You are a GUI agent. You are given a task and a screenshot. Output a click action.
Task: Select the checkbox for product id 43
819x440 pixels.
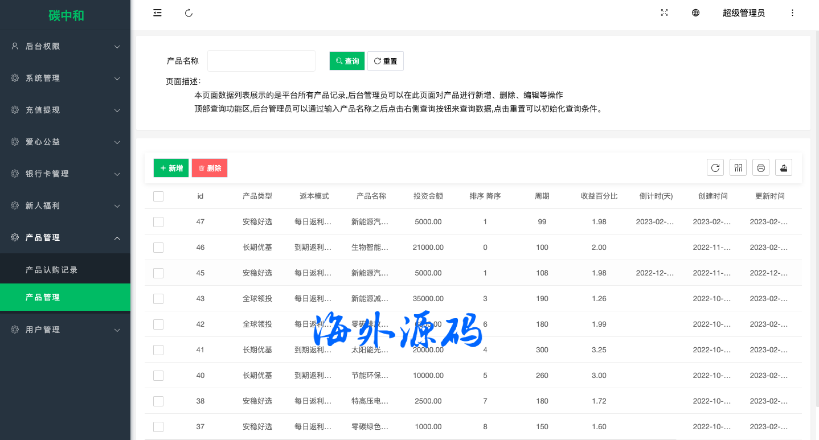(158, 299)
